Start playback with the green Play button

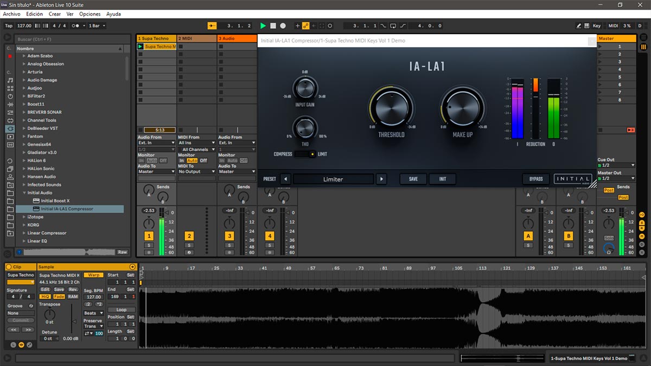pyautogui.click(x=263, y=25)
